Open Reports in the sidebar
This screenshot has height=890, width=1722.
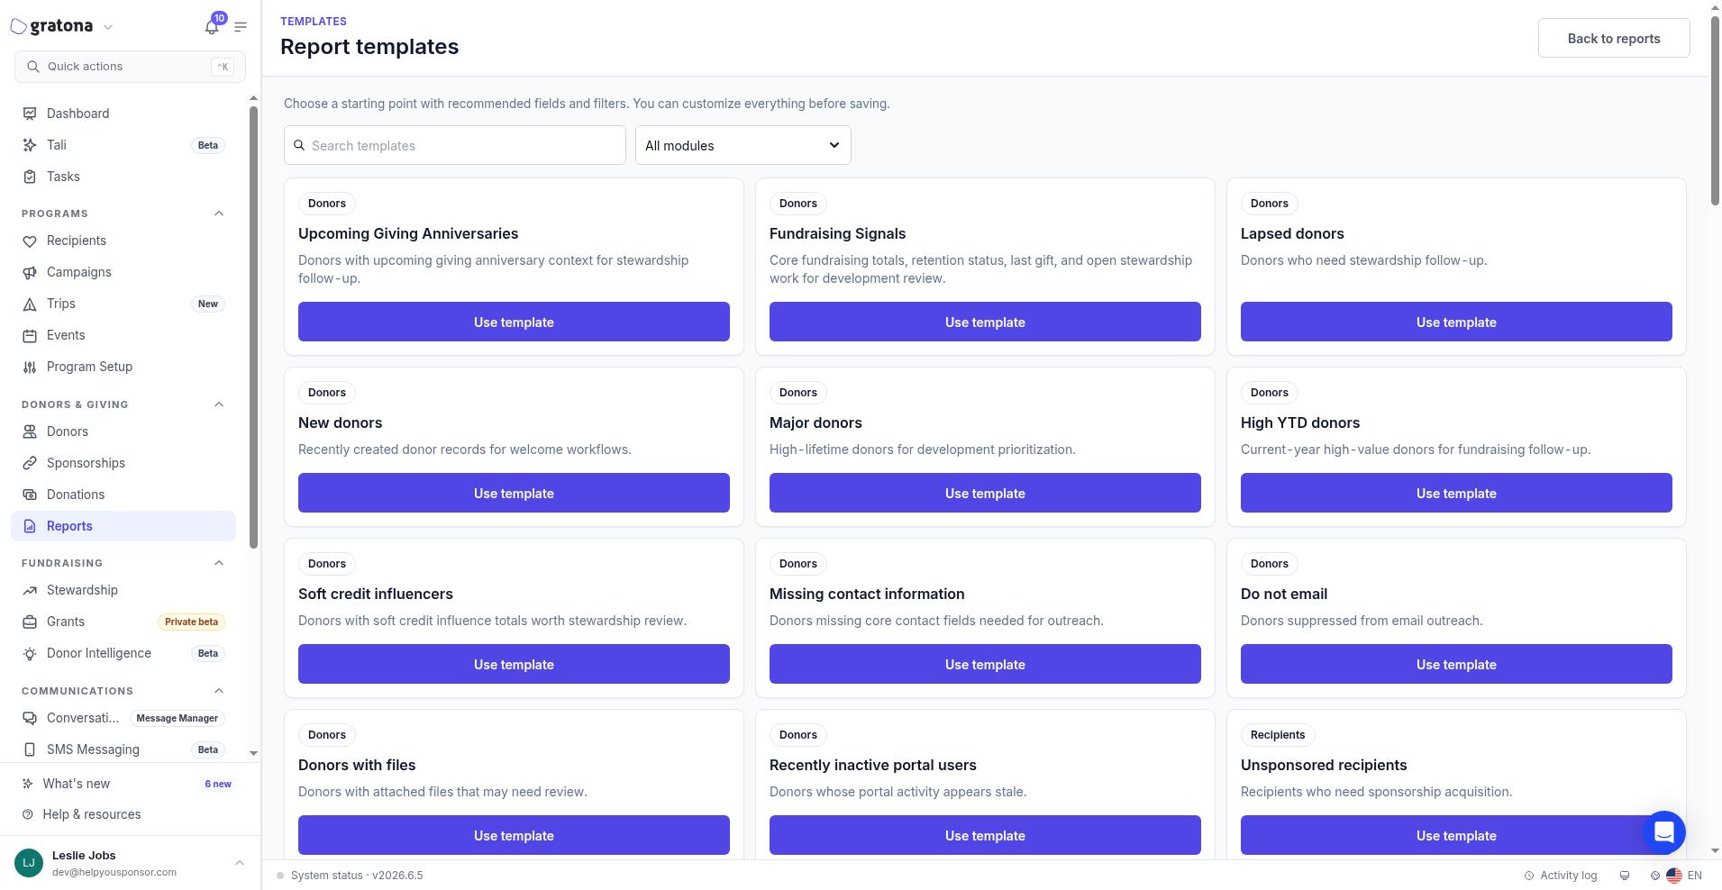tap(123, 526)
